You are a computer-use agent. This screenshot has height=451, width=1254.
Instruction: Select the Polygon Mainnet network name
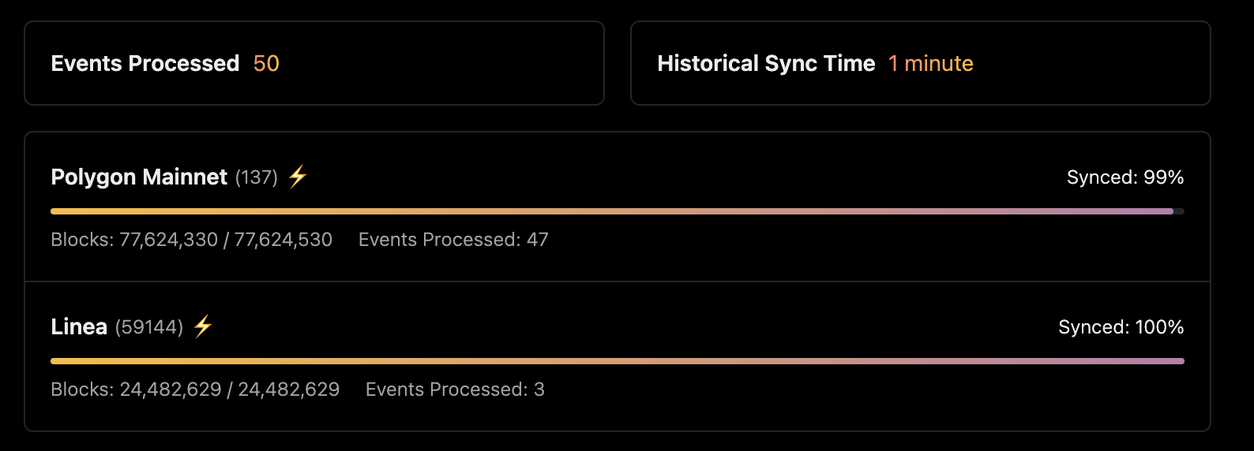[x=139, y=177]
